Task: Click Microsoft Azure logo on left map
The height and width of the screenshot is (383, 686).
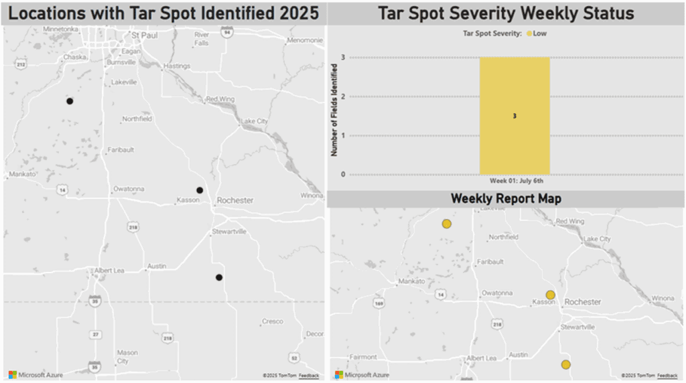Action: coord(36,375)
